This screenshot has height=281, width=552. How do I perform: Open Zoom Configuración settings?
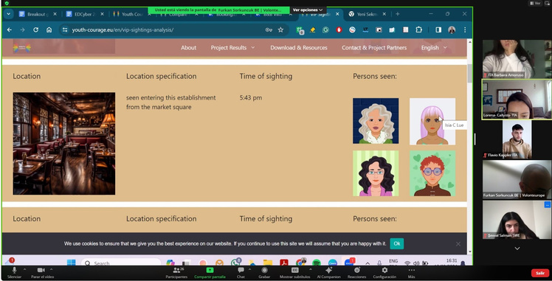384,273
